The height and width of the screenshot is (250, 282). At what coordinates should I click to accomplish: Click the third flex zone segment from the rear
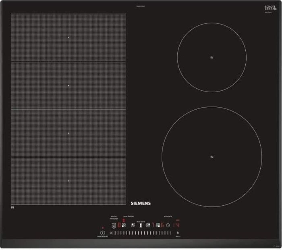point(68,133)
